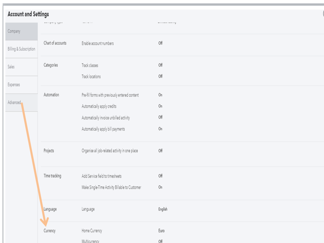Click the Track classes setting row
The height and width of the screenshot is (243, 324).
(x=90, y=65)
